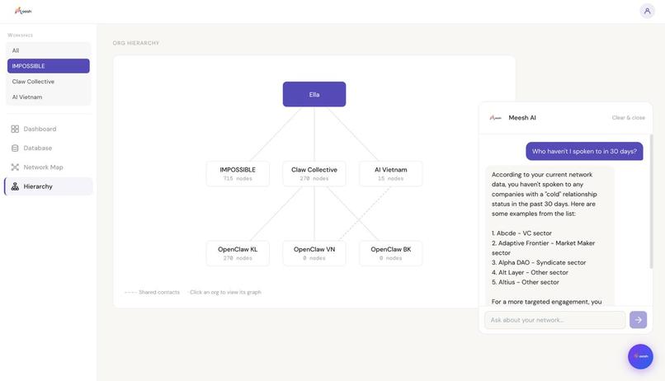Open Claw Collective org node graph

coord(314,174)
